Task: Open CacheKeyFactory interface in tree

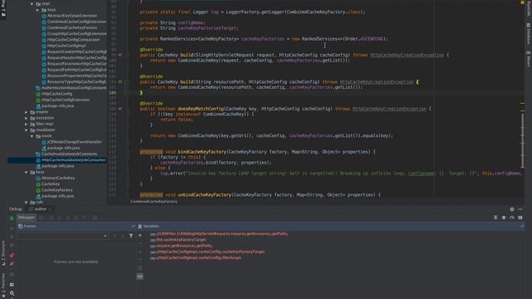Action: pos(57,190)
